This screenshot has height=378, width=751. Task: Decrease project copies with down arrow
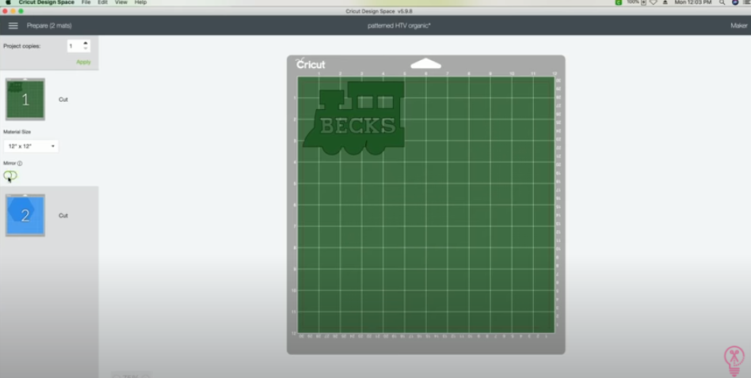point(86,48)
